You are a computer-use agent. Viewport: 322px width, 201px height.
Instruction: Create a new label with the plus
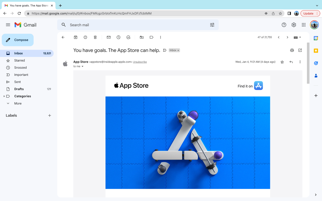tap(49, 116)
